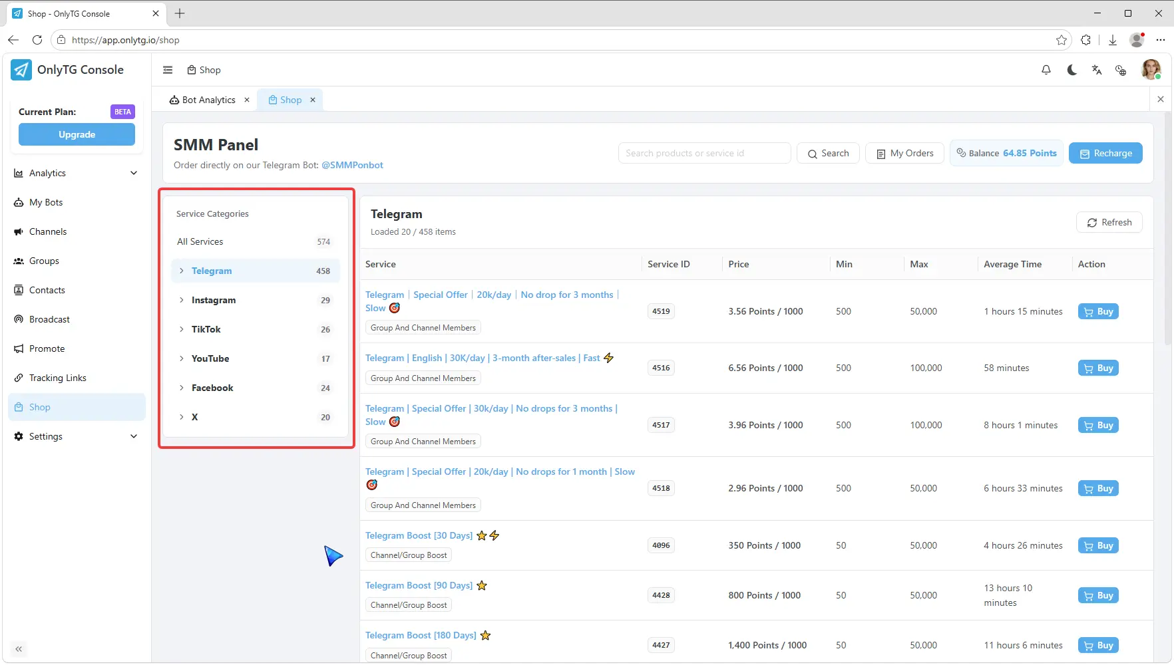Switch to the Bot Analytics tab
Viewport: 1174px width, 665px height.
click(x=202, y=100)
